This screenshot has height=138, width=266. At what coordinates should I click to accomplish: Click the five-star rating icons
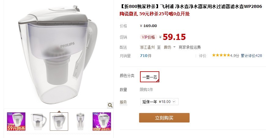pyautogui.click(x=221, y=55)
